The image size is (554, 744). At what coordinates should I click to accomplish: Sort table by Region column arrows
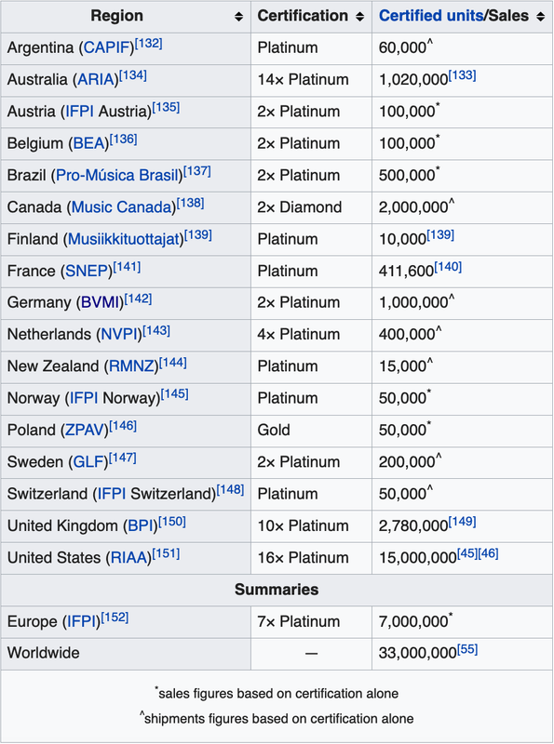[238, 17]
